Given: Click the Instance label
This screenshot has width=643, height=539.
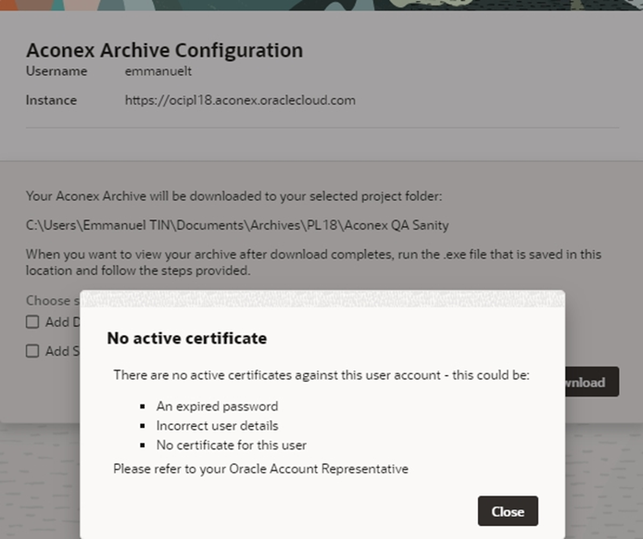Looking at the screenshot, I should [x=51, y=100].
